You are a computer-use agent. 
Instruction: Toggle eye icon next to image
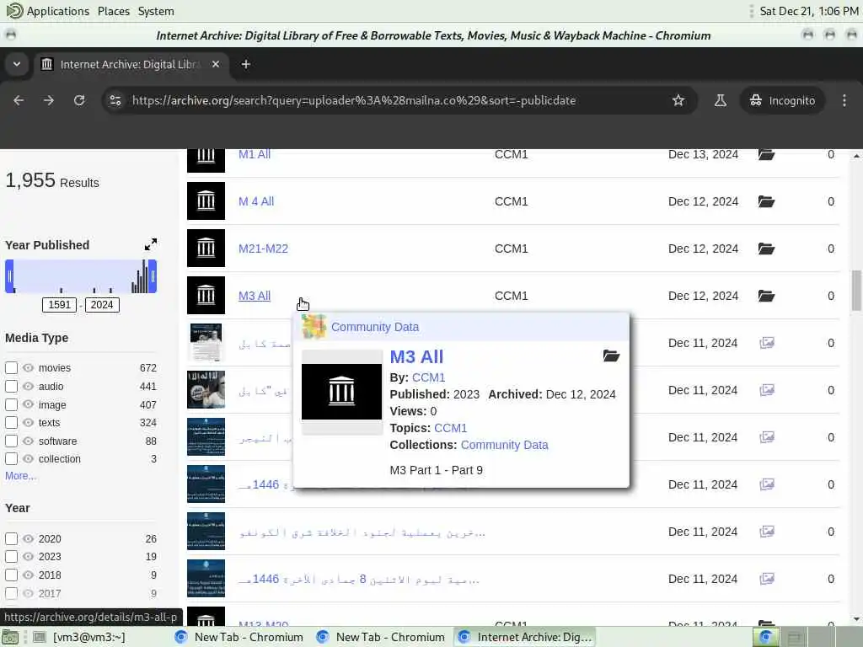(28, 404)
